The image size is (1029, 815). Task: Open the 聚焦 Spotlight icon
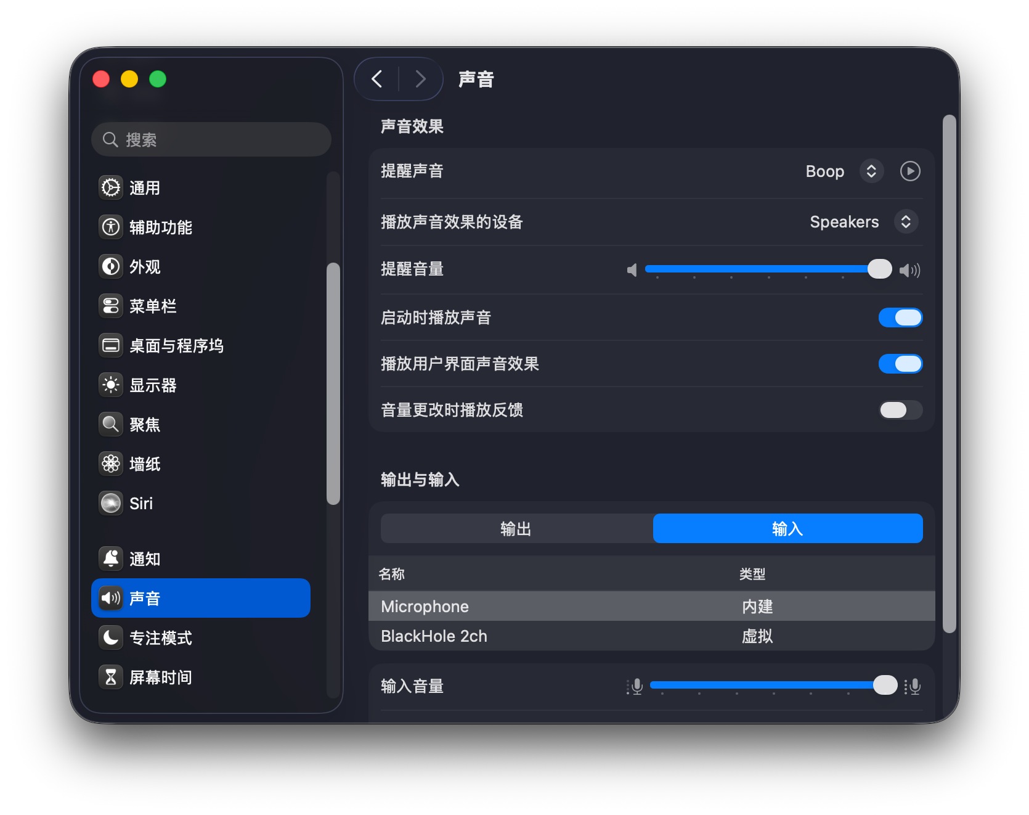[111, 424]
